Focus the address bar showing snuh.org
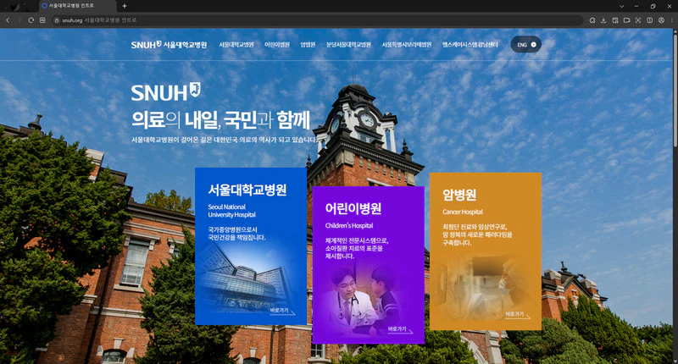 click(x=318, y=20)
